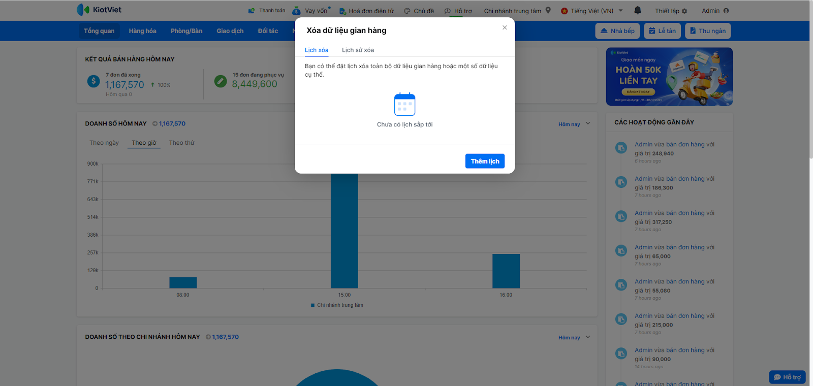Click the dollar icon for completed orders
The image size is (813, 386).
point(93,81)
